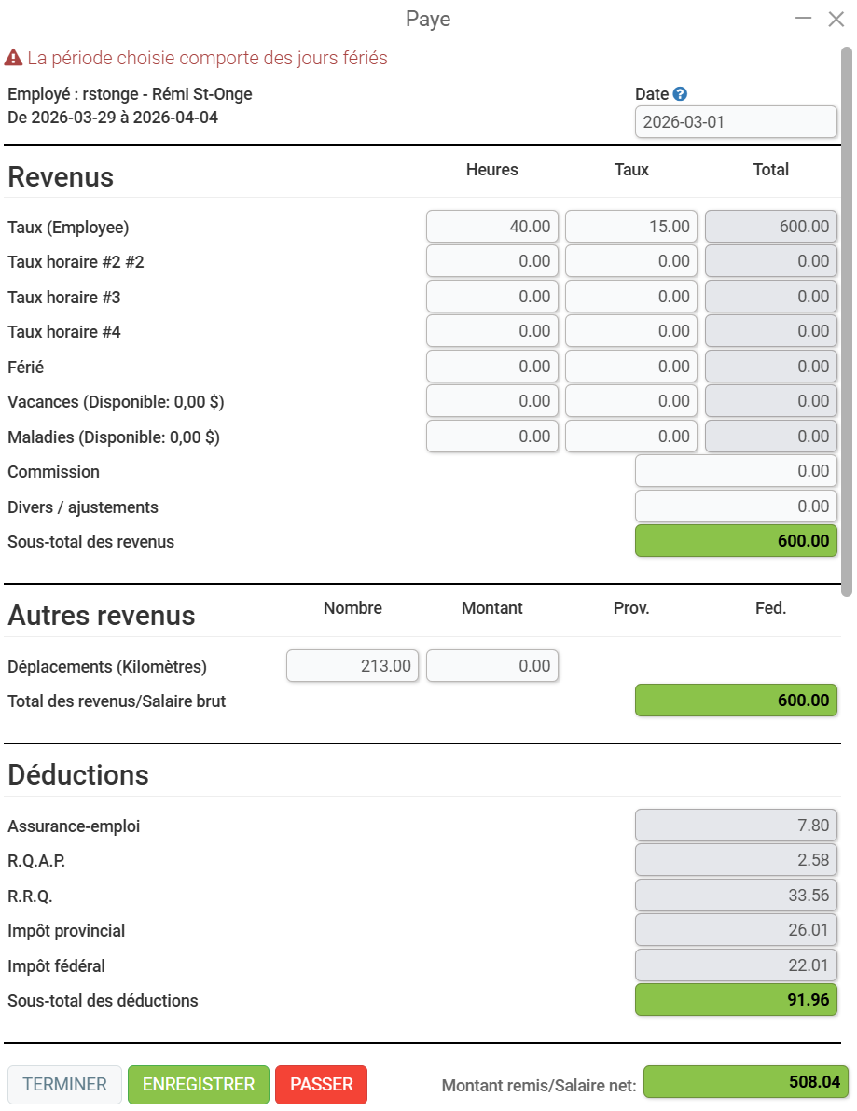The height and width of the screenshot is (1111, 857).
Task: Click the red warning triangle icon
Action: coord(13,58)
